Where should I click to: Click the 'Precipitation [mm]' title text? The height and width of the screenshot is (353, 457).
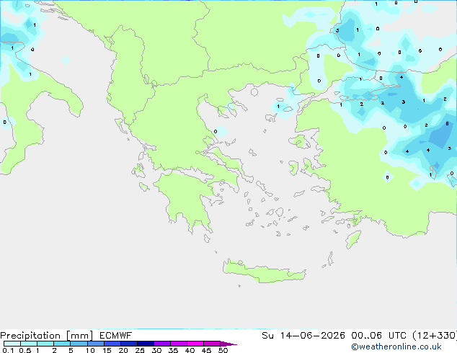click(47, 336)
